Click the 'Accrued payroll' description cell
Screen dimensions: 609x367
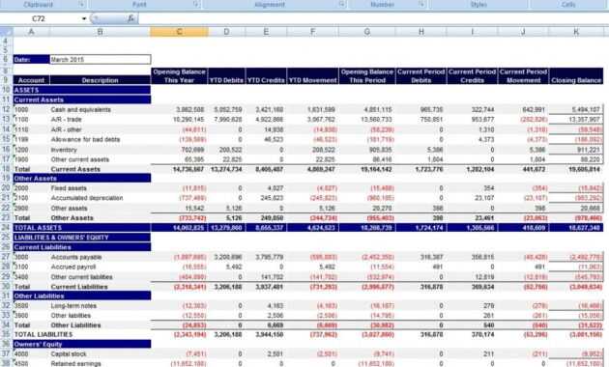[100, 267]
